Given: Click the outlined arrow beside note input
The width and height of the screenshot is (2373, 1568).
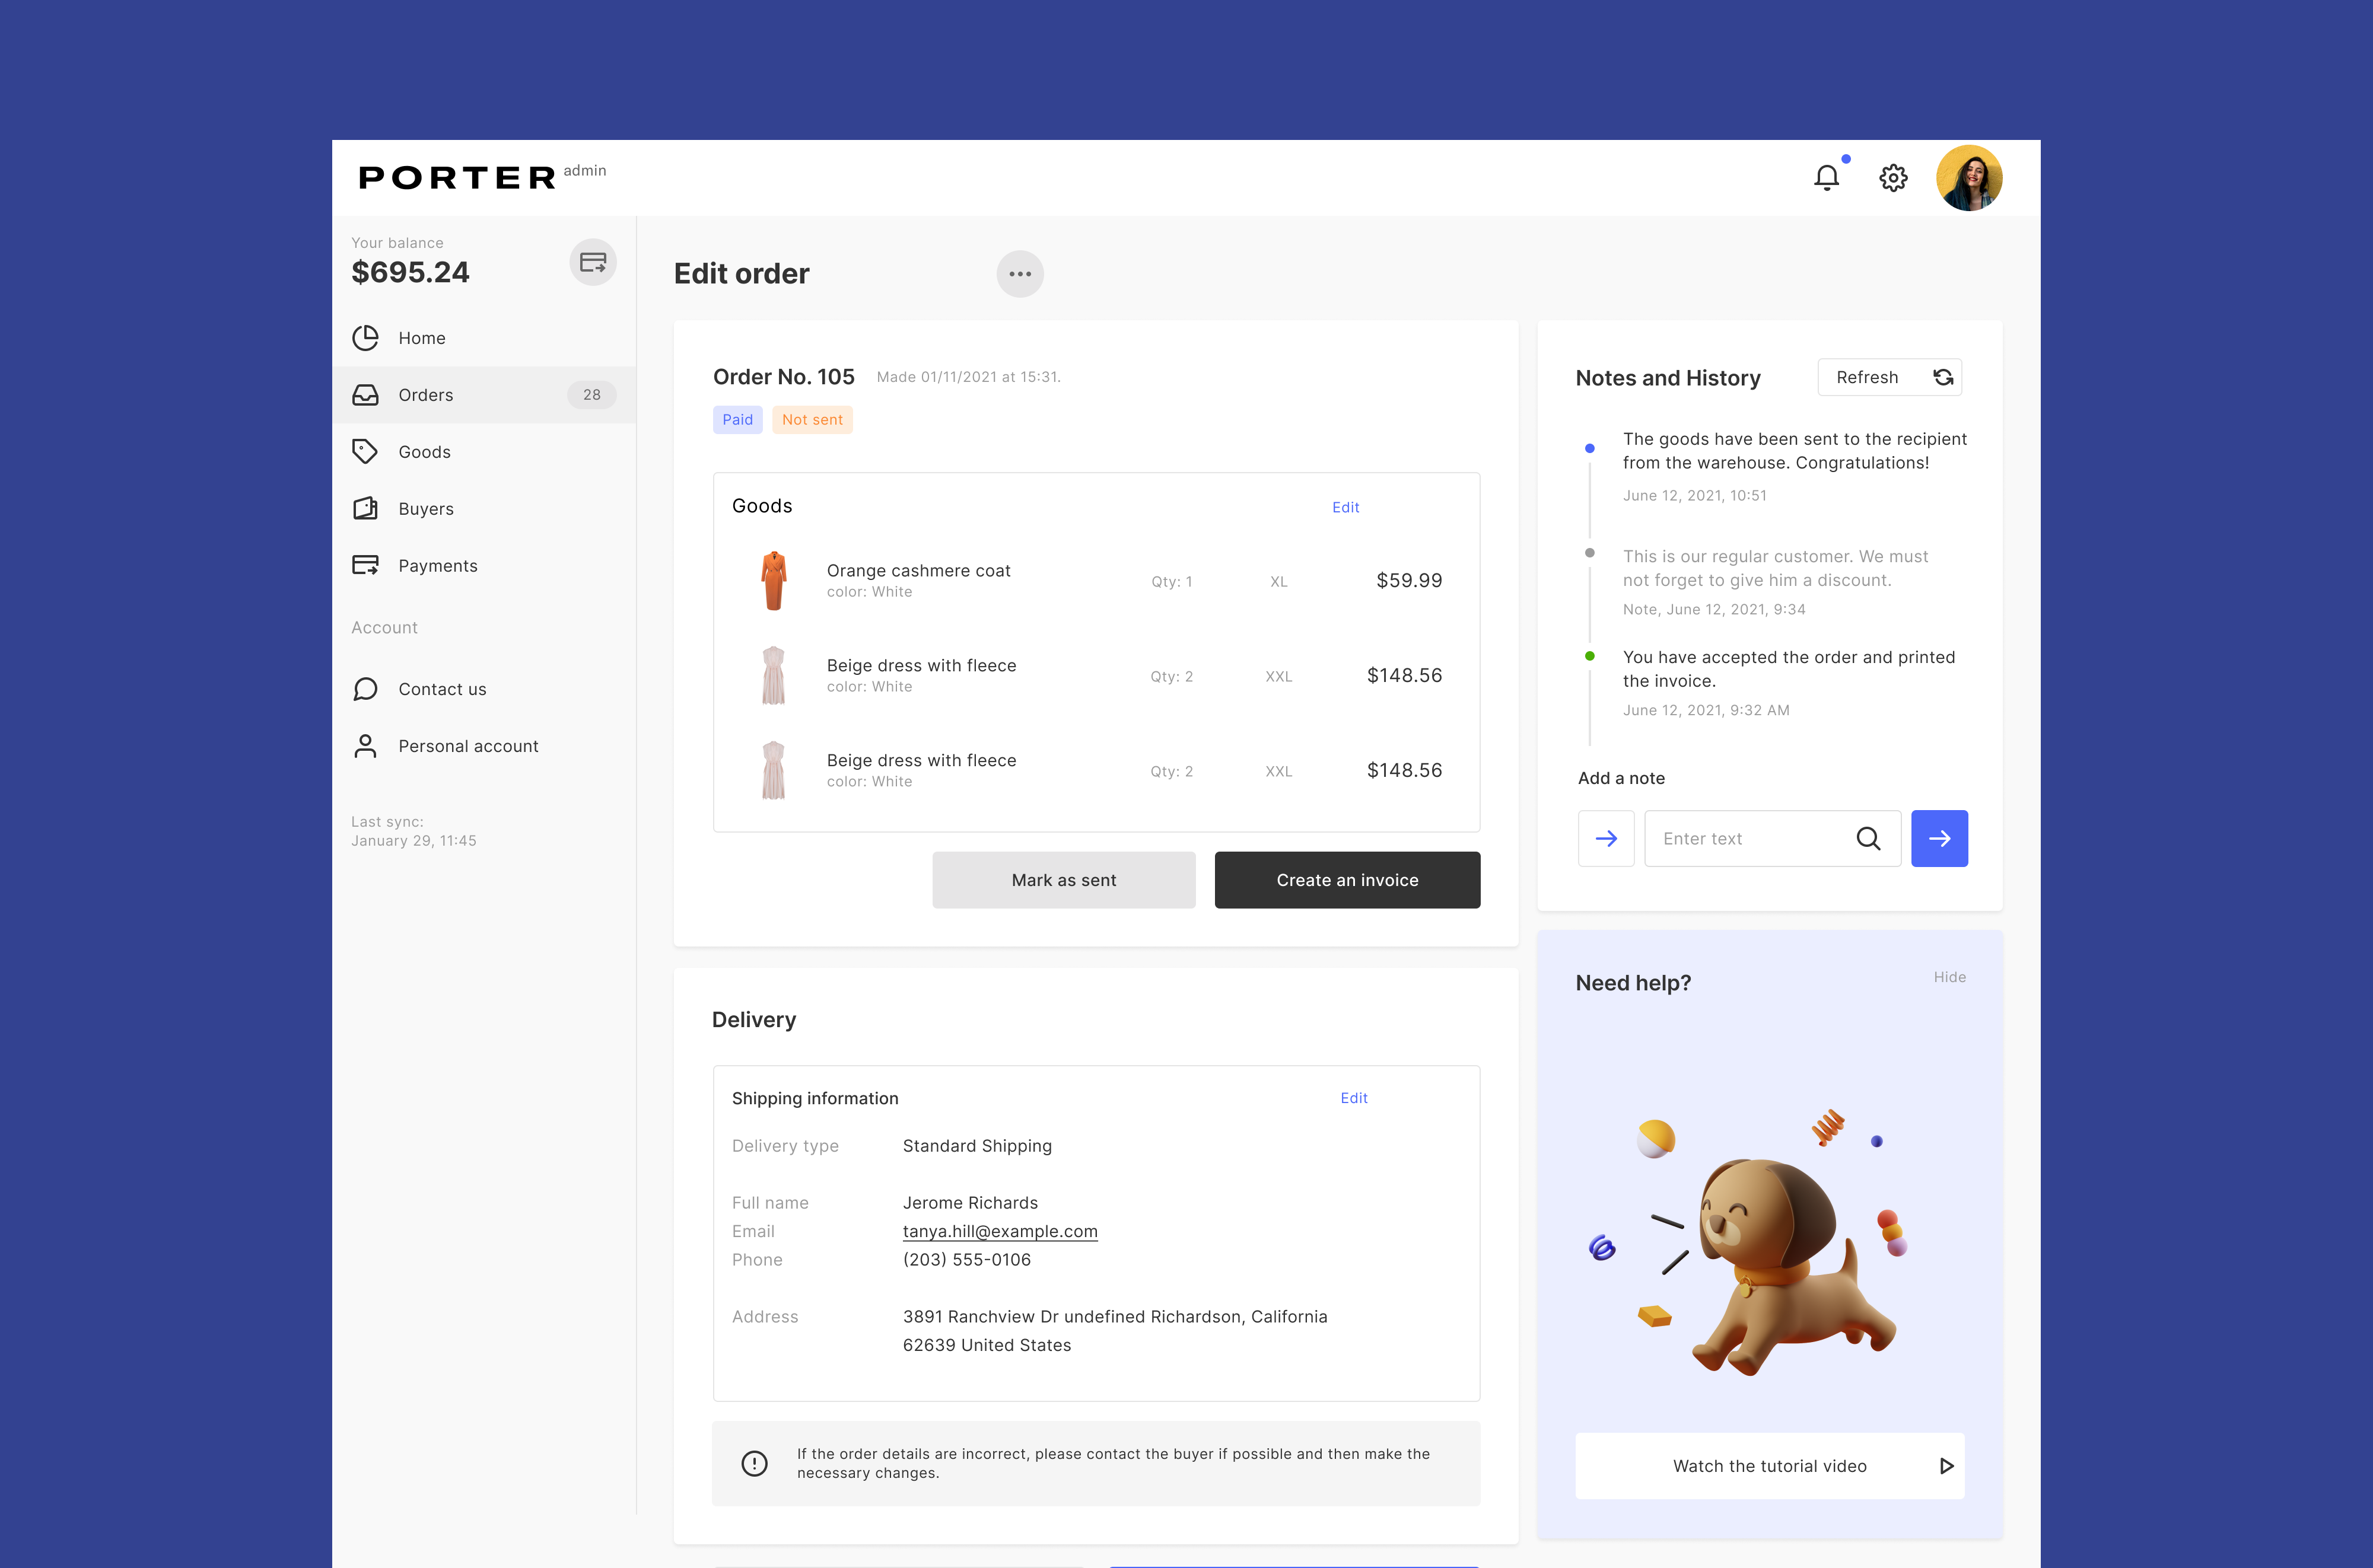Looking at the screenshot, I should click(1606, 838).
